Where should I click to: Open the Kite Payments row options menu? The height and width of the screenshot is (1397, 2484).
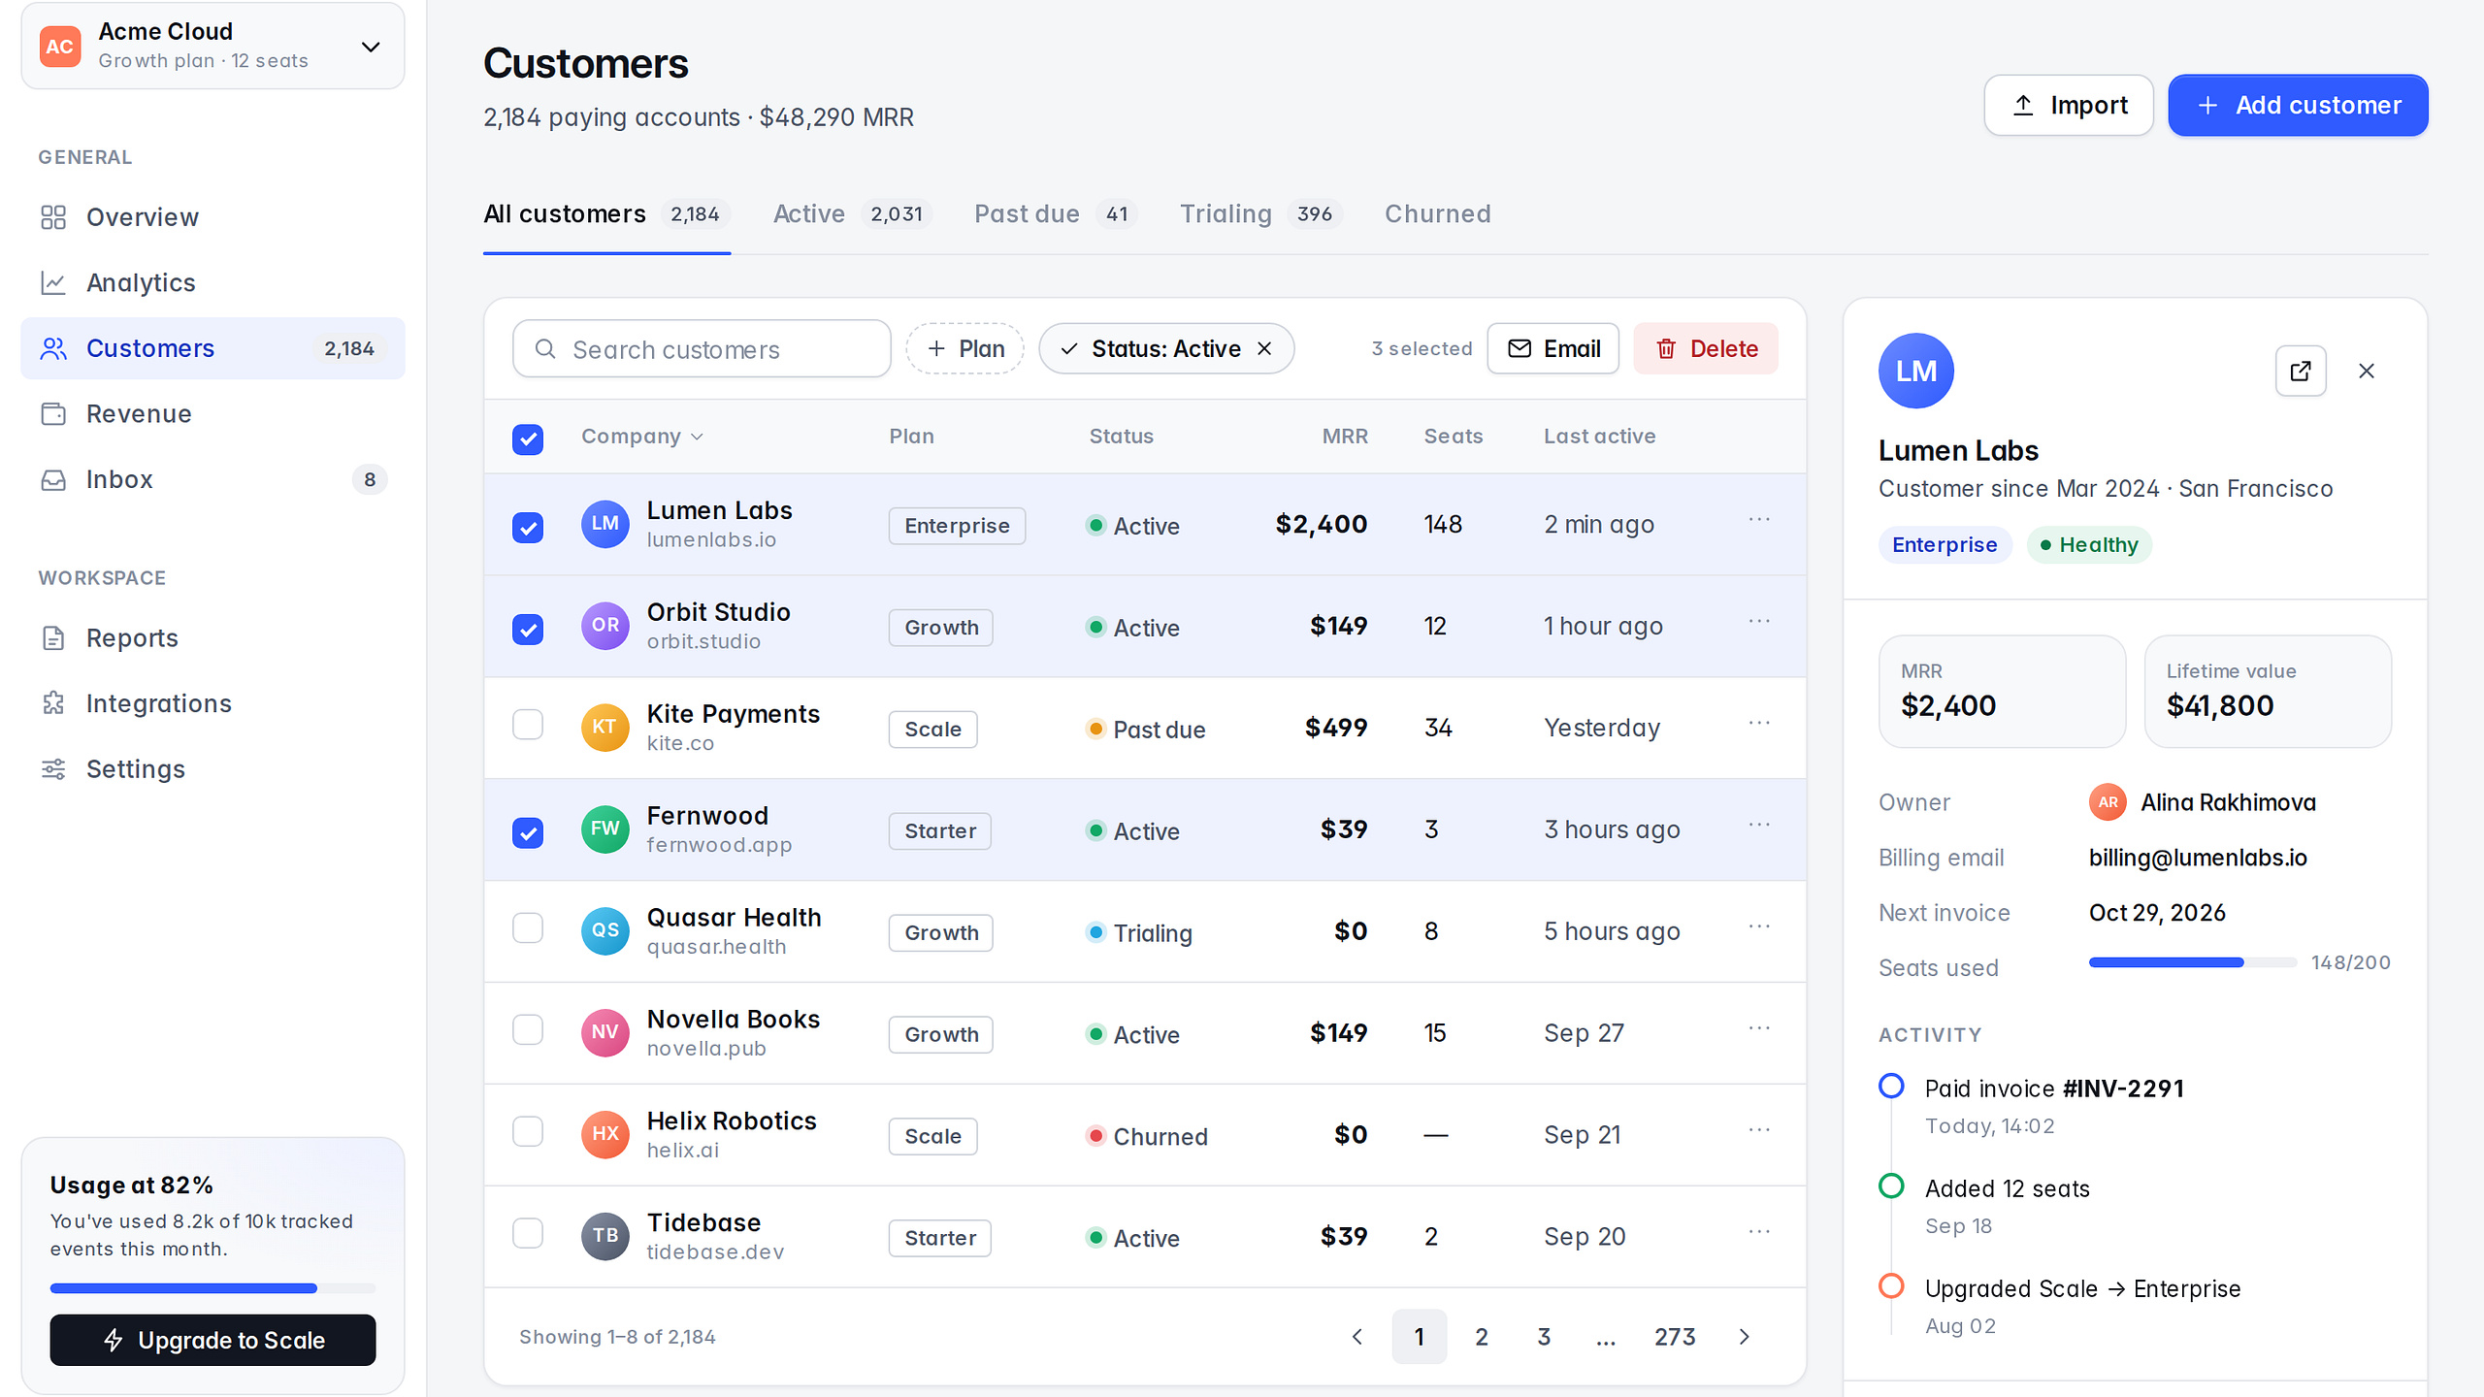[x=1759, y=724]
